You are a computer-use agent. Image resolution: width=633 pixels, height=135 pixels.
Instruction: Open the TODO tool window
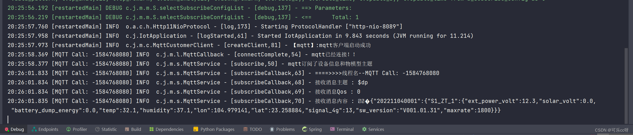pyautogui.click(x=253, y=129)
